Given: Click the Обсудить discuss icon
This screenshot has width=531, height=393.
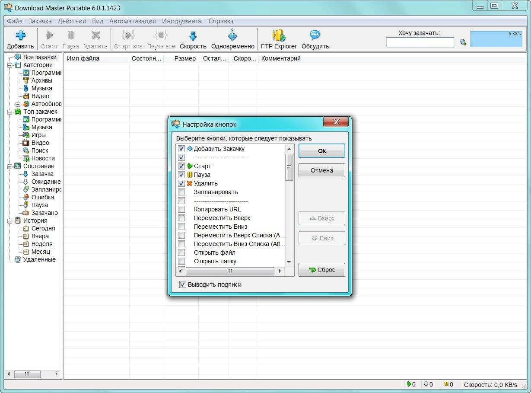Looking at the screenshot, I should pyautogui.click(x=315, y=35).
